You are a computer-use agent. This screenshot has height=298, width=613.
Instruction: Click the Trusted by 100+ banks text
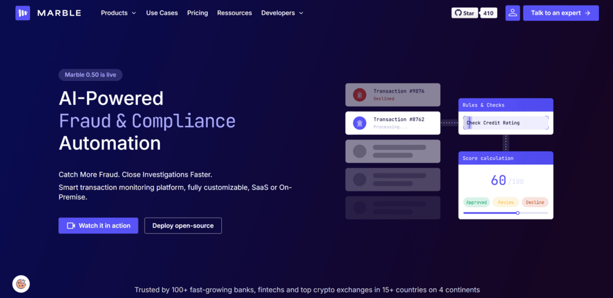(x=307, y=290)
